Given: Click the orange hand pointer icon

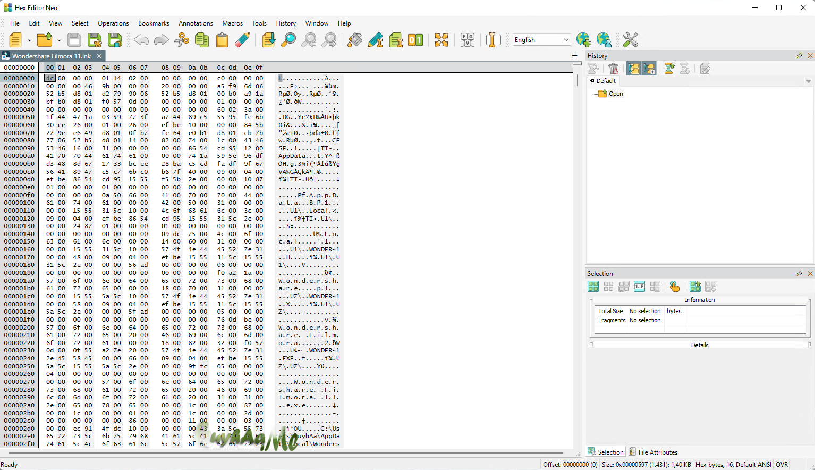Looking at the screenshot, I should coord(675,287).
